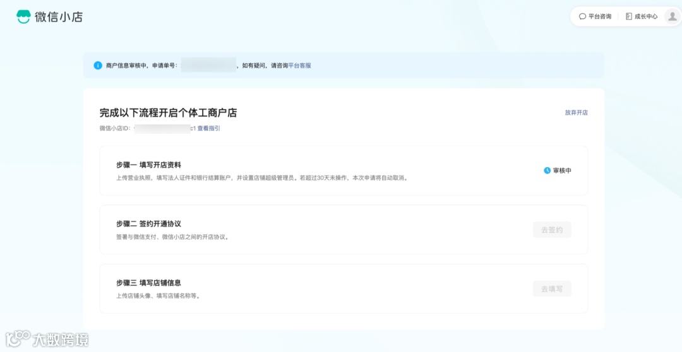This screenshot has width=682, height=352.
Task: Click the 审核中 status text
Action: click(562, 171)
